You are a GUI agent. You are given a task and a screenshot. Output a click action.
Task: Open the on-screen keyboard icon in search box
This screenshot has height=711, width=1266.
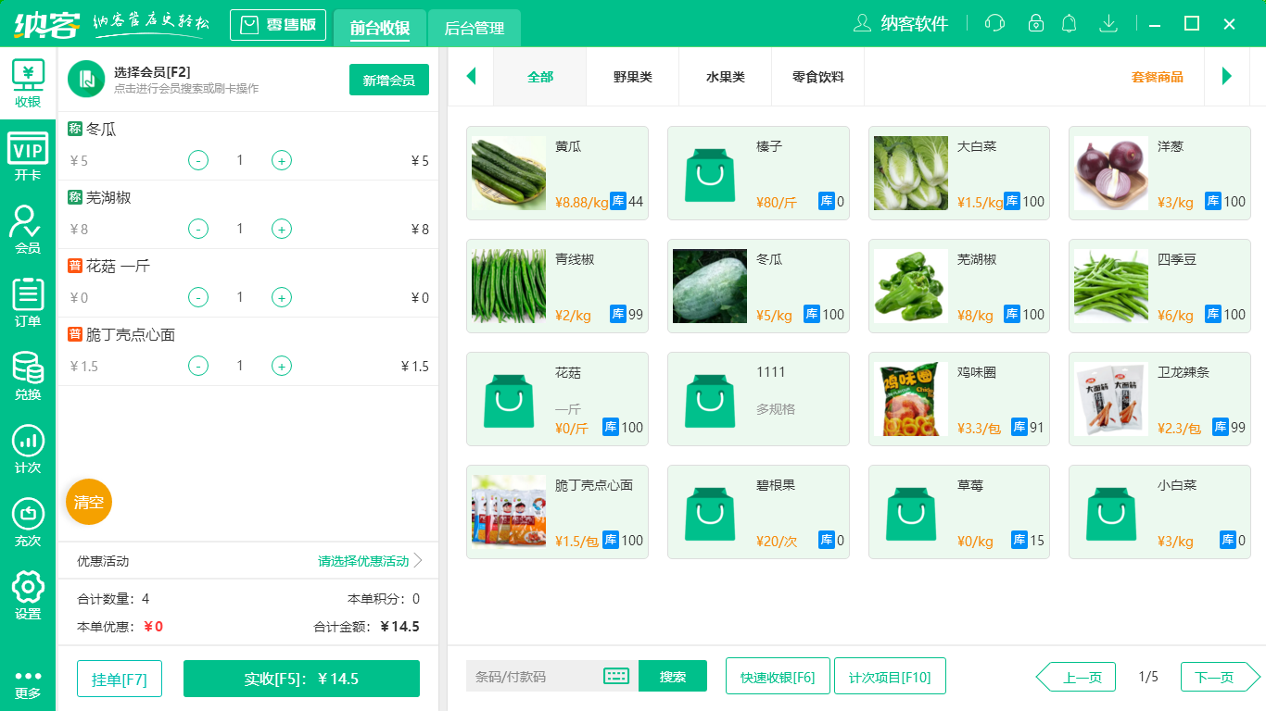click(x=616, y=676)
